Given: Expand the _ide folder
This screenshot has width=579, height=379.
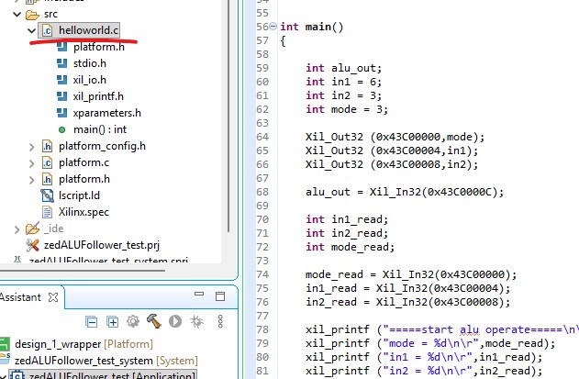Looking at the screenshot, I should [14, 229].
